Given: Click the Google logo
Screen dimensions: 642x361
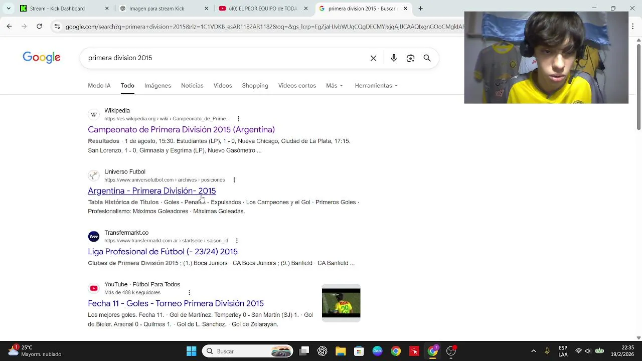Looking at the screenshot, I should 42,58.
